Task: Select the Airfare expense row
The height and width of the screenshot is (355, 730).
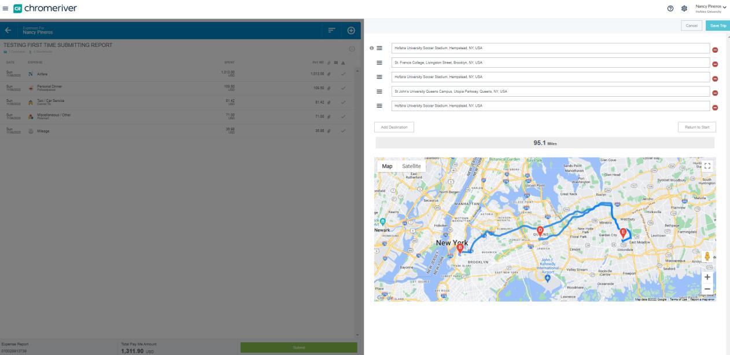Action: coord(176,74)
